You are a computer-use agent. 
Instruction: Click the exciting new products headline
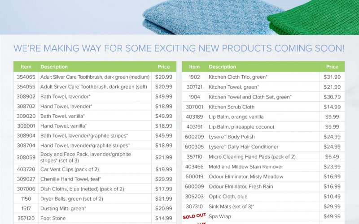[x=179, y=48]
